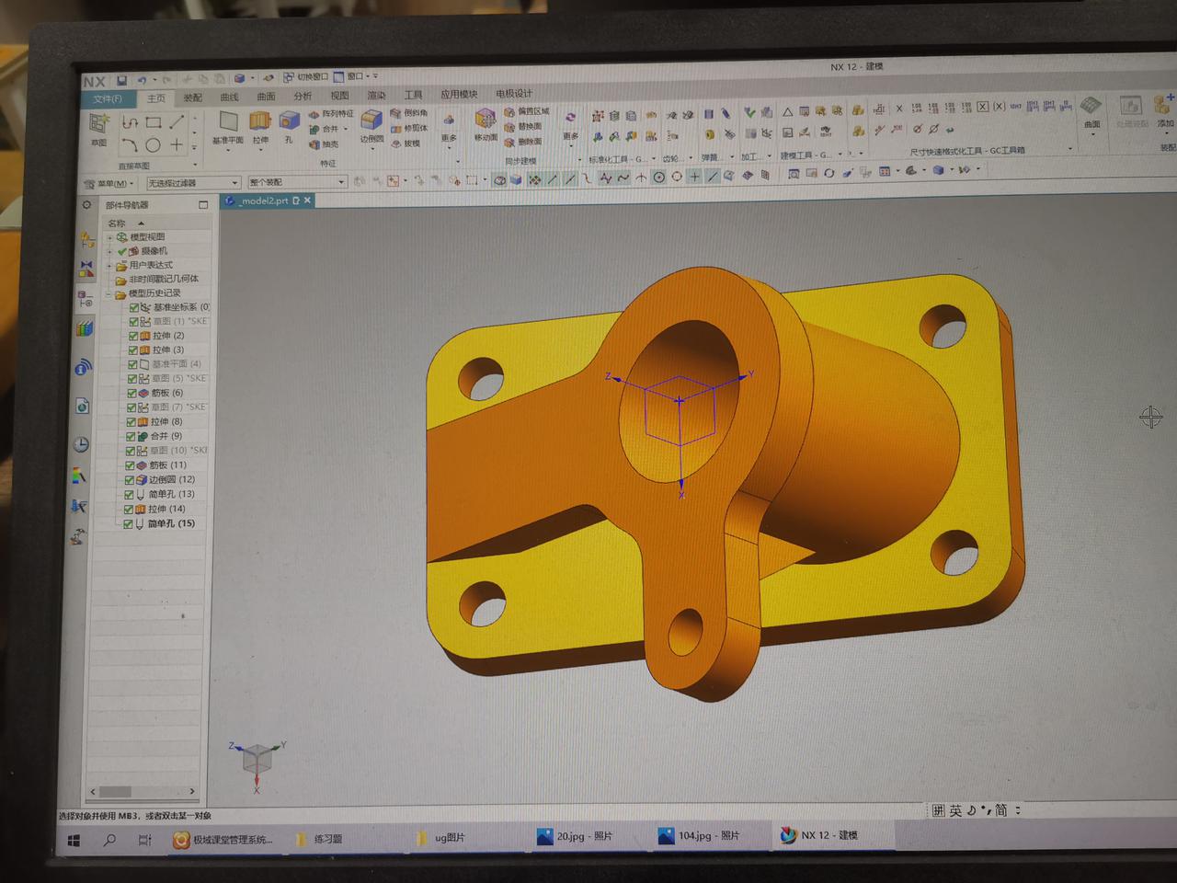Open 104.jpg Photos from Windows taskbar
This screenshot has height=883, width=1177.
pyautogui.click(x=699, y=835)
